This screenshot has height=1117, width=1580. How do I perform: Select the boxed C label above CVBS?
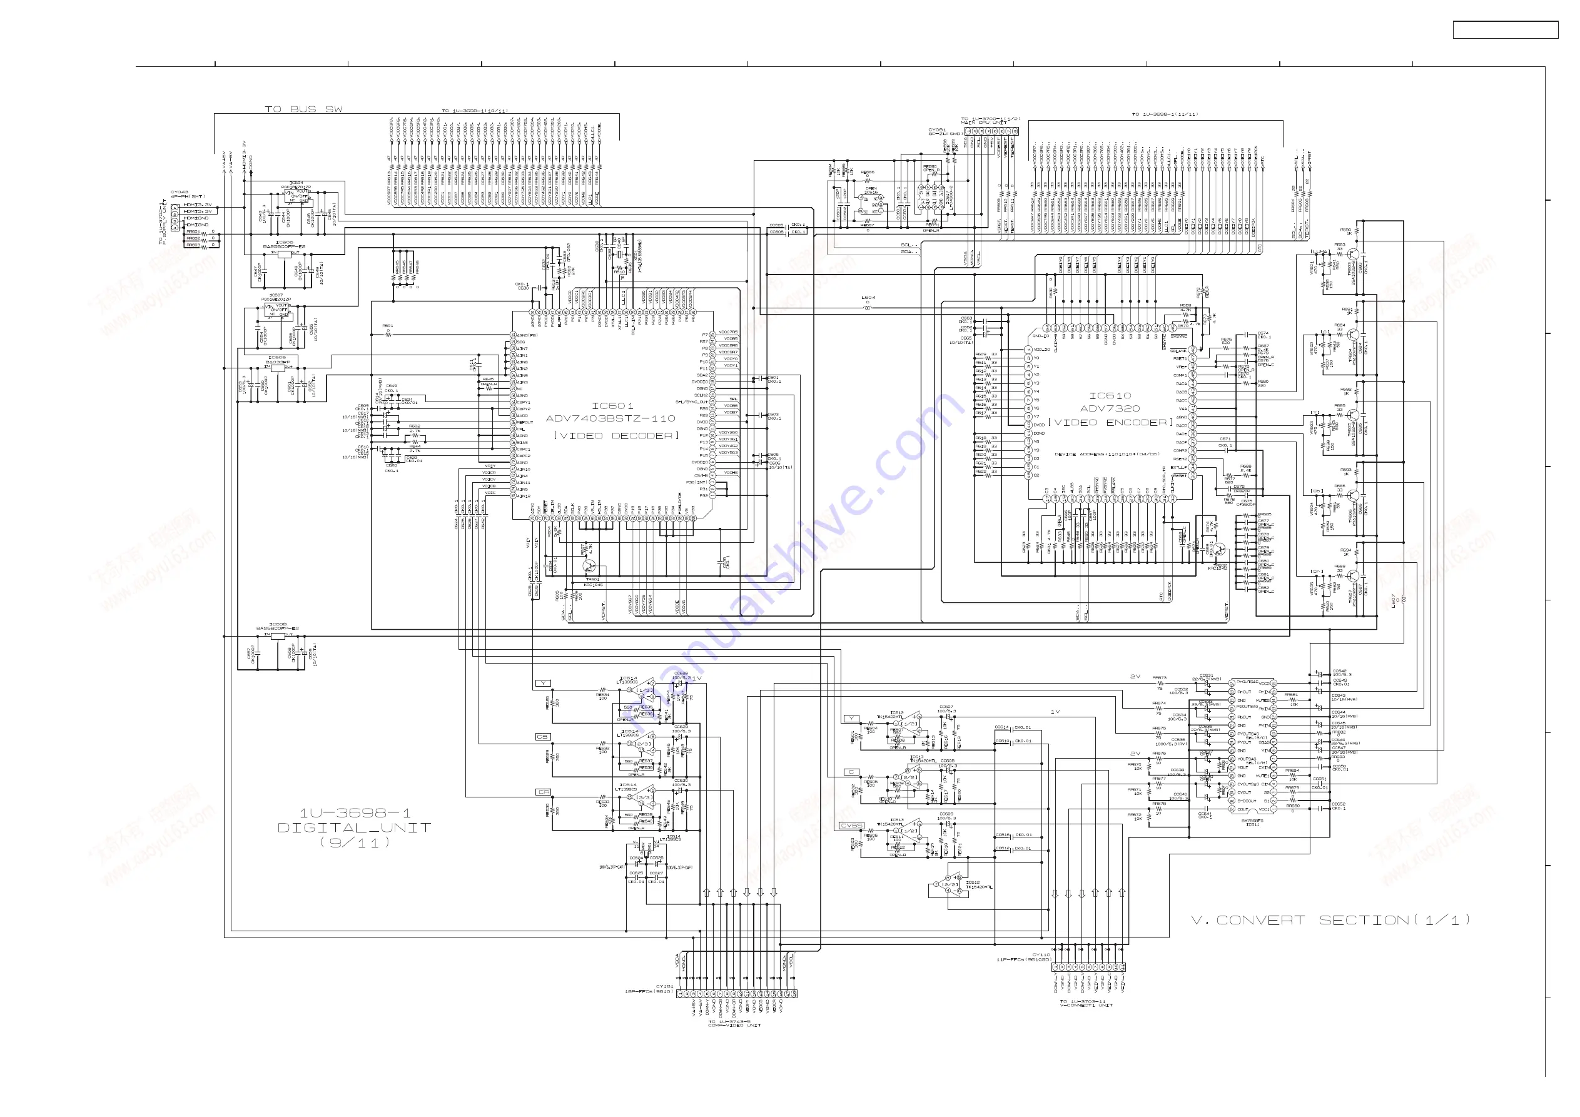coord(852,772)
